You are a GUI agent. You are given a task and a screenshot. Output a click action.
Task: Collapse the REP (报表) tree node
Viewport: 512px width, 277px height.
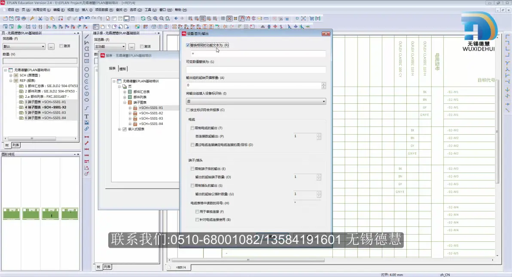click(x=11, y=81)
